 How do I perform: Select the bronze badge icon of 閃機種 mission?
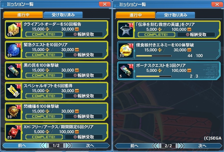(13, 112)
